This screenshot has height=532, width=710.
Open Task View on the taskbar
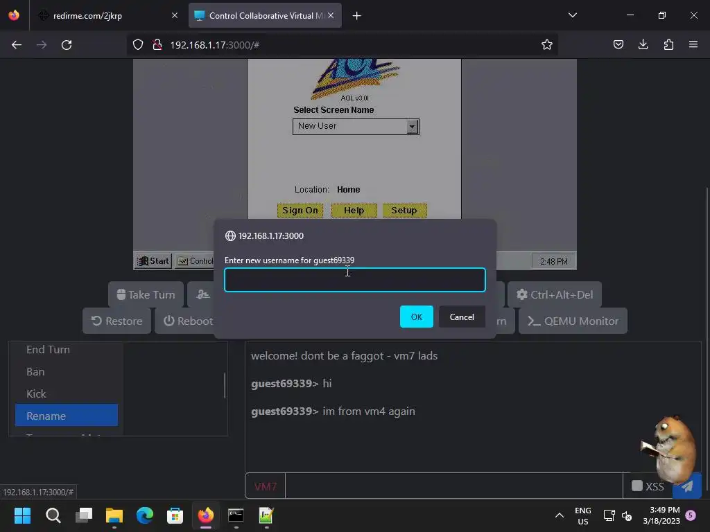(x=84, y=515)
